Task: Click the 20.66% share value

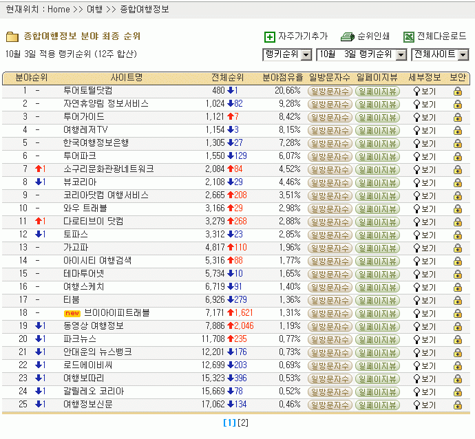Action: tap(288, 91)
